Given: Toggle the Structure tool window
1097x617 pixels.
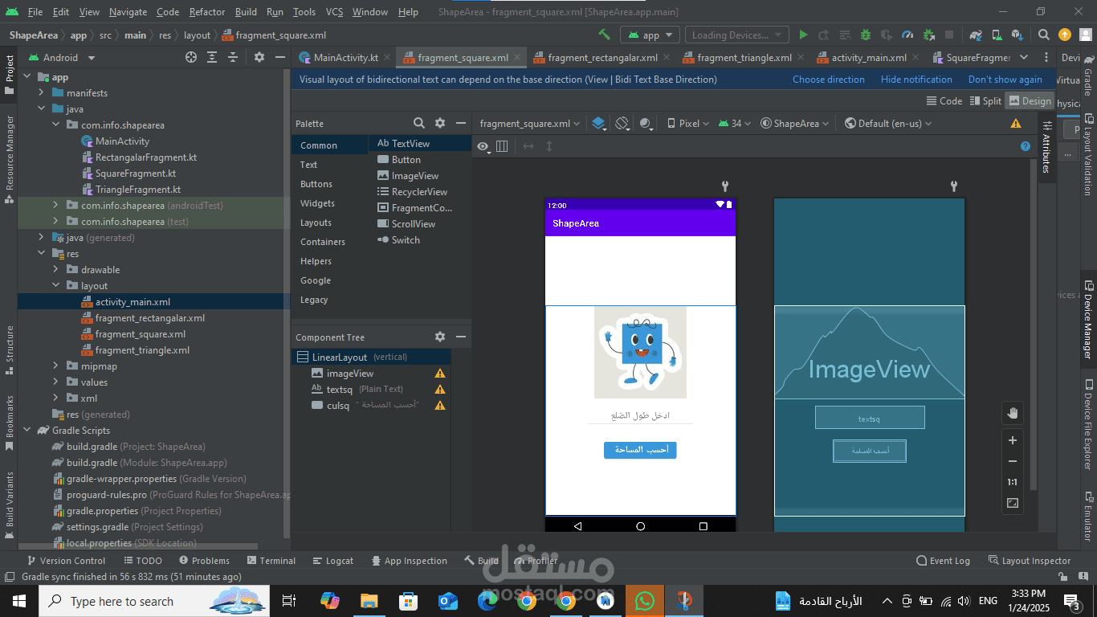Looking at the screenshot, I should click(x=9, y=350).
